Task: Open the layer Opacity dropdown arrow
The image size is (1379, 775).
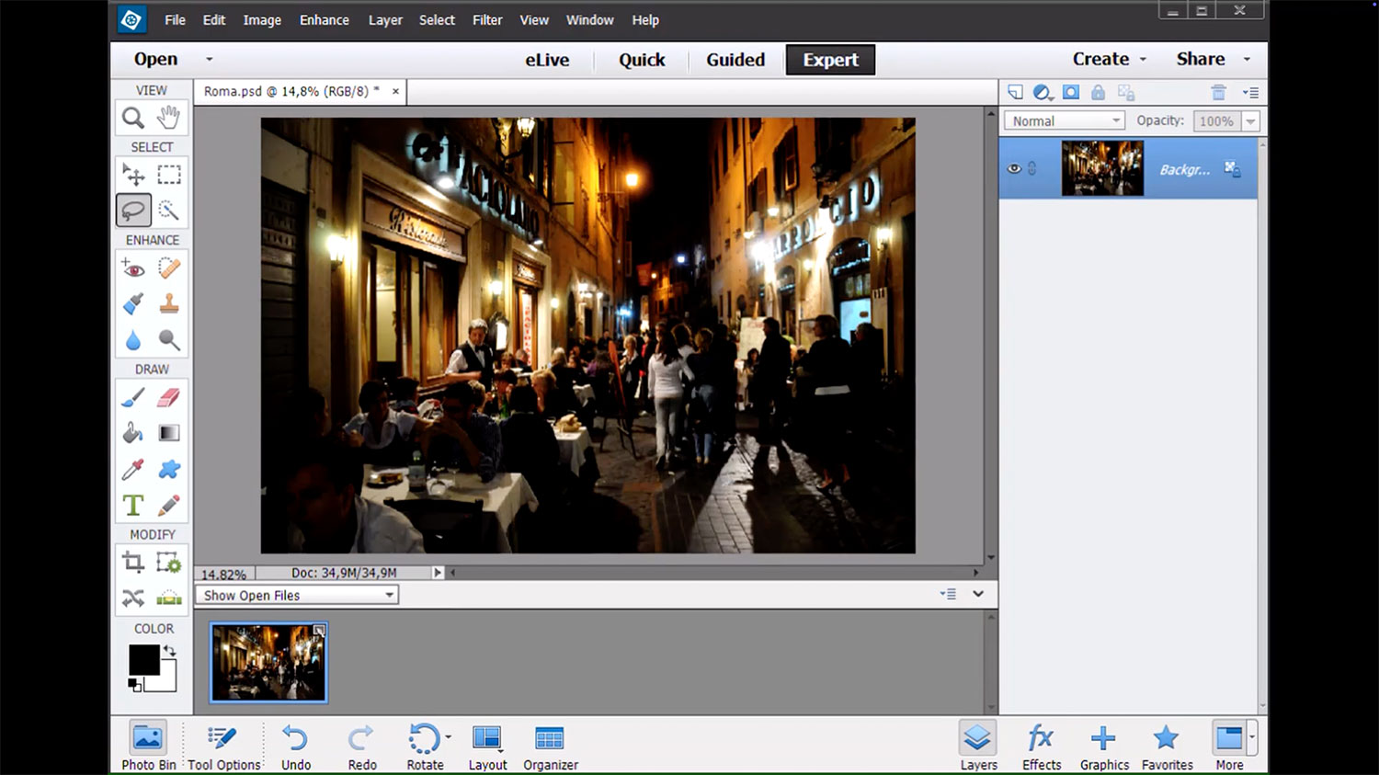Action: point(1250,121)
